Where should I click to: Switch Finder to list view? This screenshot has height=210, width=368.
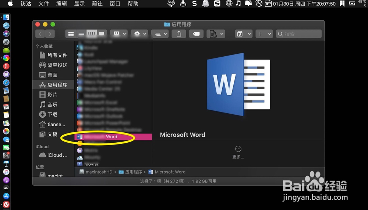81,34
